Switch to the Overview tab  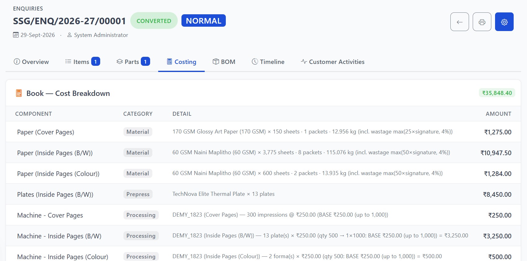pos(31,62)
